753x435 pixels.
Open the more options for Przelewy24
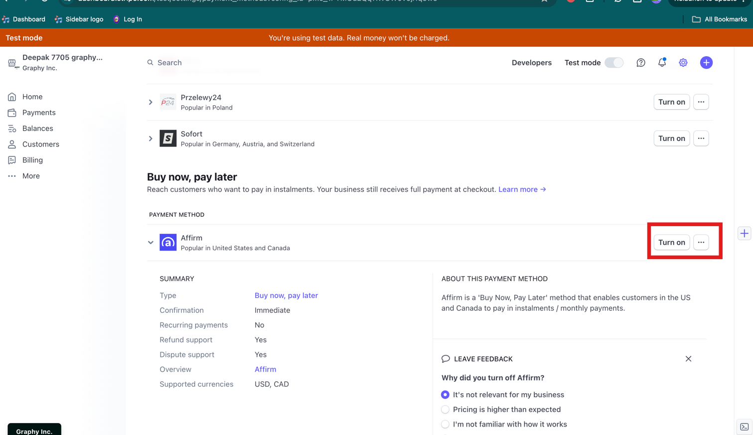[701, 102]
